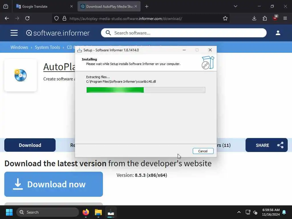Close the Setup dialog window
Image resolution: width=292 pixels, height=219 pixels.
(x=210, y=50)
